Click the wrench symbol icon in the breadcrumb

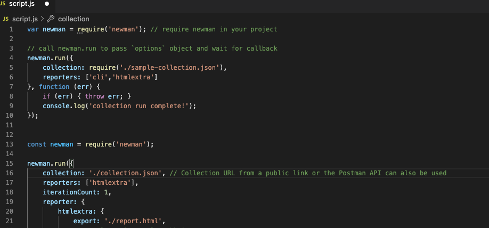click(x=51, y=19)
